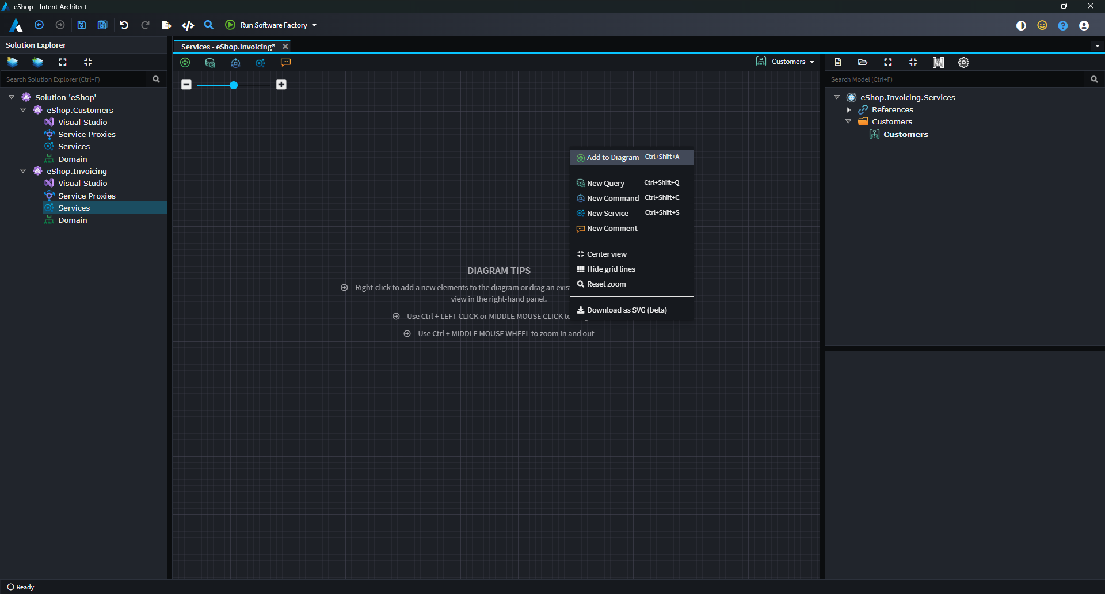Viewport: 1105px width, 594px height.
Task: Click New Command toolbar icon
Action: [x=235, y=63]
